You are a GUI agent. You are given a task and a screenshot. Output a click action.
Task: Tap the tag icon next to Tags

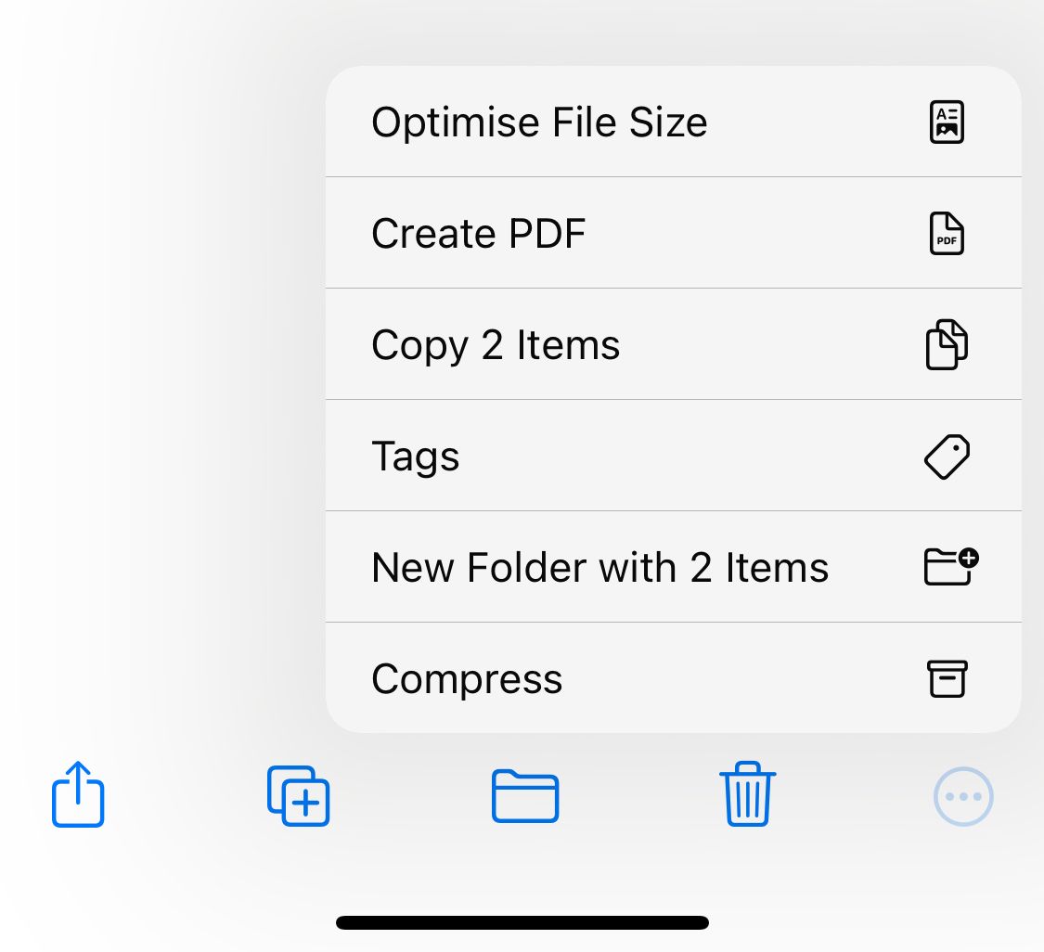[946, 456]
